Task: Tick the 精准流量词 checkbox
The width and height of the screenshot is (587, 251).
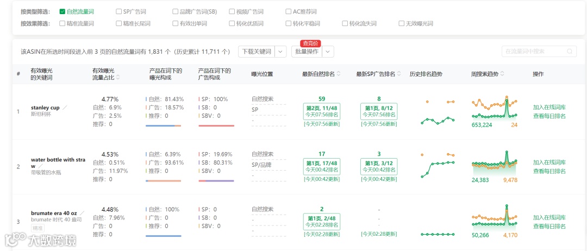Action: tap(63, 23)
